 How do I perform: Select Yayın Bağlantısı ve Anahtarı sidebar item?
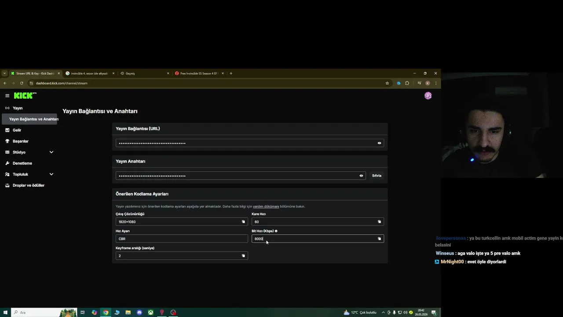pyautogui.click(x=30, y=119)
